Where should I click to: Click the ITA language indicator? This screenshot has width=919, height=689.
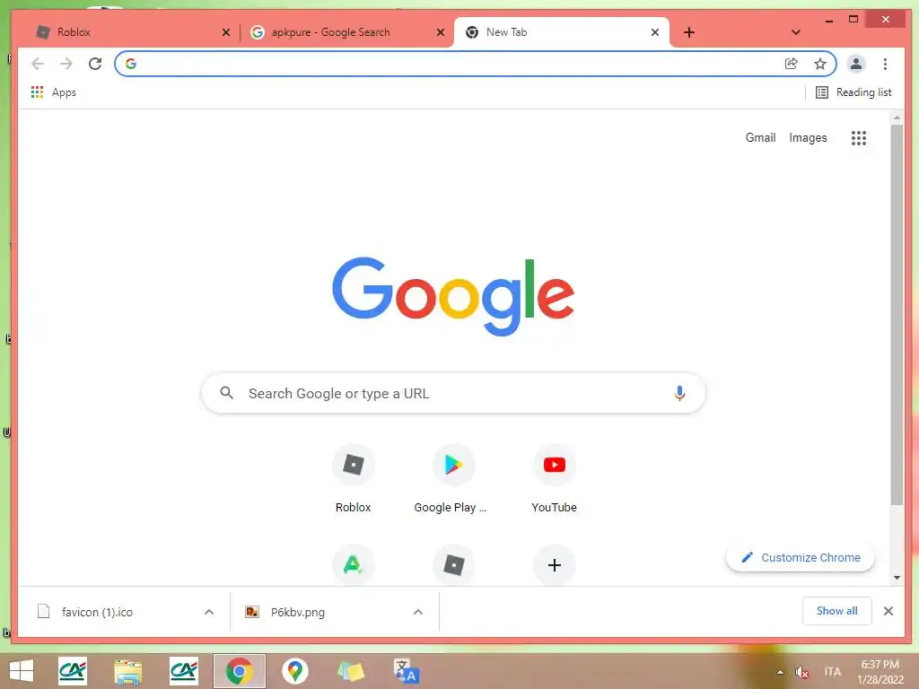(x=832, y=672)
